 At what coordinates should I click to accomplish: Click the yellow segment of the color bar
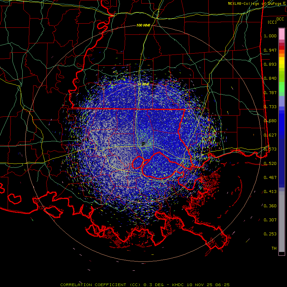tap(282, 63)
